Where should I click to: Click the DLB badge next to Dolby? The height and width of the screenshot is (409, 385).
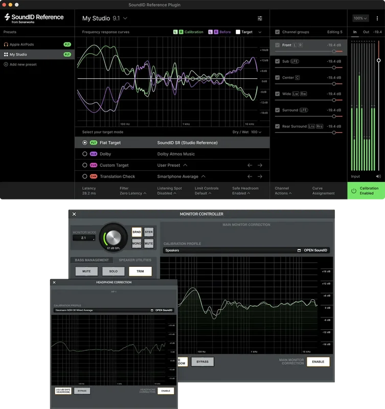94,154
